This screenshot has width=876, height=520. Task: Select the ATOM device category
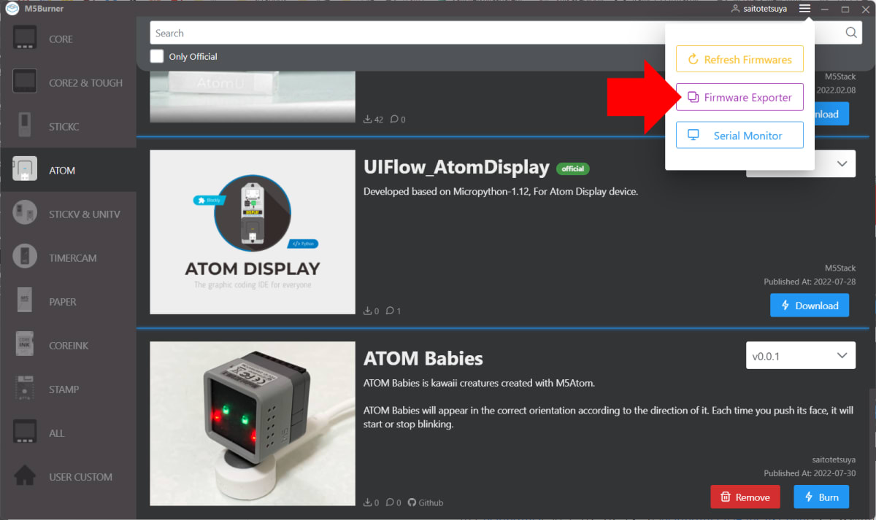(68, 170)
